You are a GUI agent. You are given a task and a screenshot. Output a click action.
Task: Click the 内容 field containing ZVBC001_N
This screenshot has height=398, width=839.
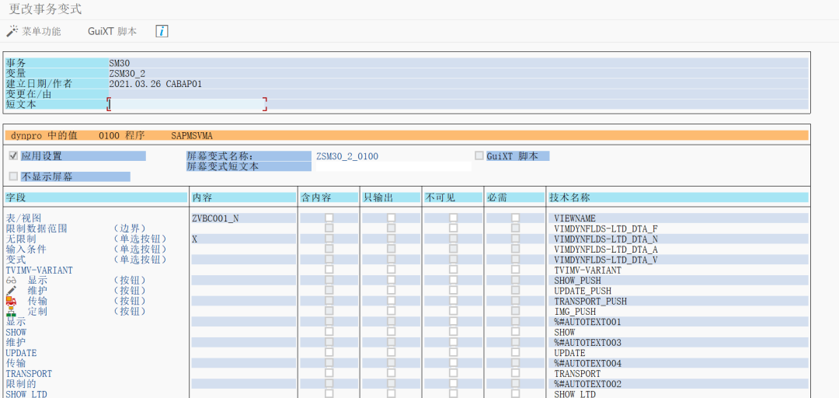243,218
